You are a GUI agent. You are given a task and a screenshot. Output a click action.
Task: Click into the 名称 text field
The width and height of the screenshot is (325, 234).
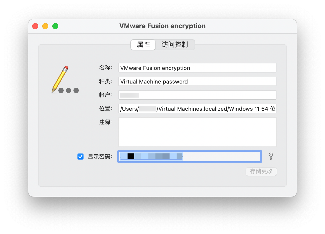coord(197,68)
